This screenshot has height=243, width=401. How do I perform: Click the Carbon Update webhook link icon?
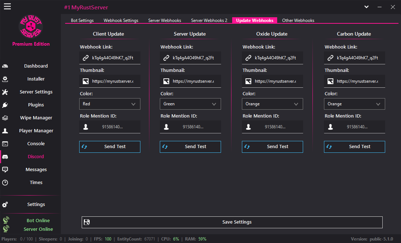[330, 58]
